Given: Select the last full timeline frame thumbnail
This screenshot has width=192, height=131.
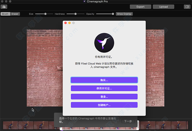Looking at the screenshot, I should (179, 125).
